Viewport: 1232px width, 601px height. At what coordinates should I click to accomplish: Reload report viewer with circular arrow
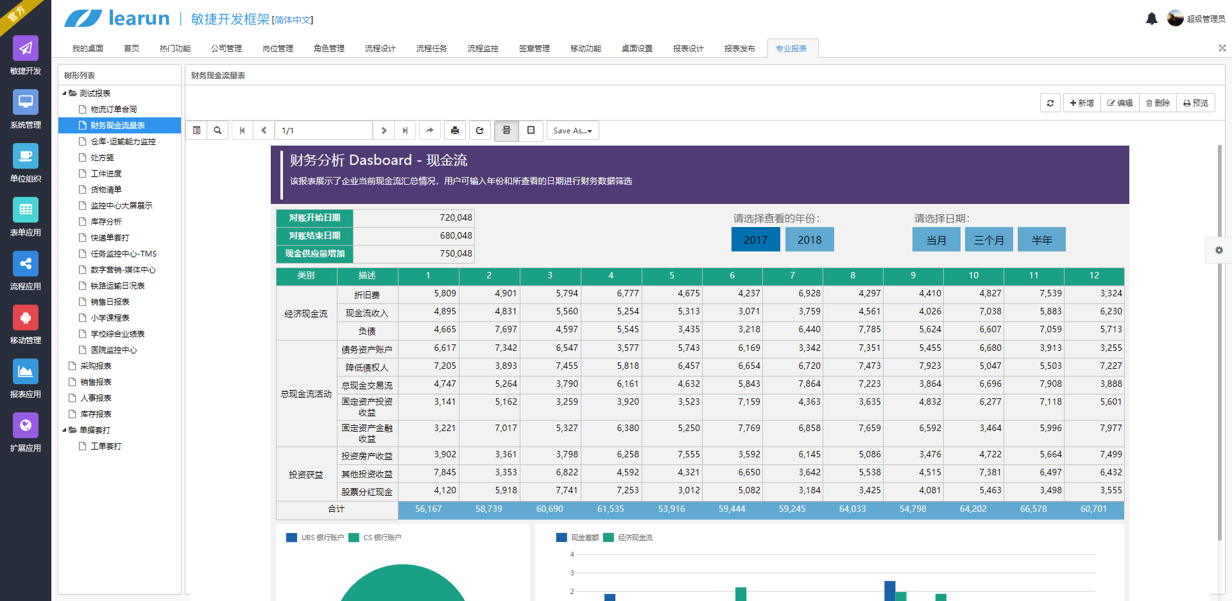click(x=480, y=130)
